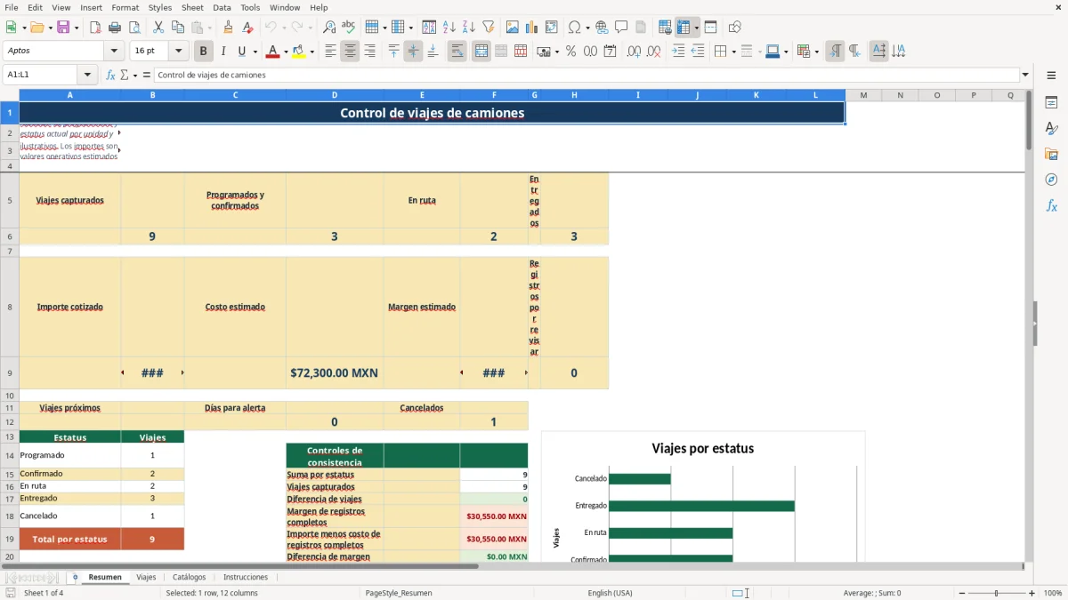
Task: Save the document with the Save icon
Action: pos(63,28)
